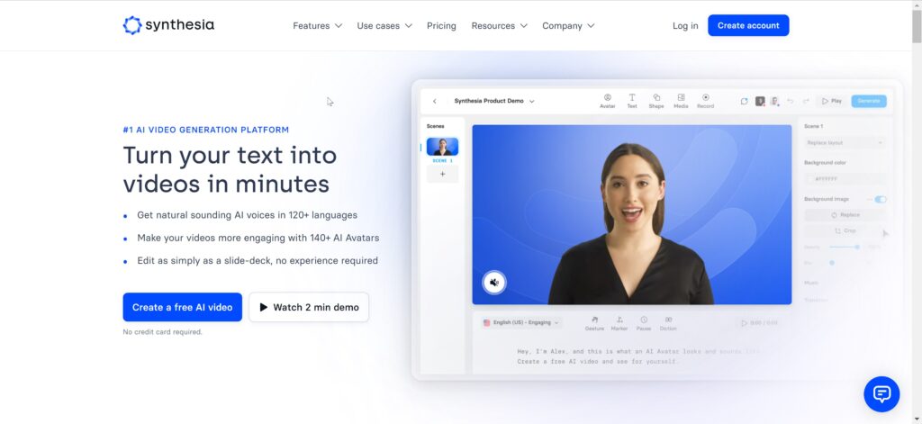Expand the Use cases menu
The image size is (922, 424).
point(384,26)
